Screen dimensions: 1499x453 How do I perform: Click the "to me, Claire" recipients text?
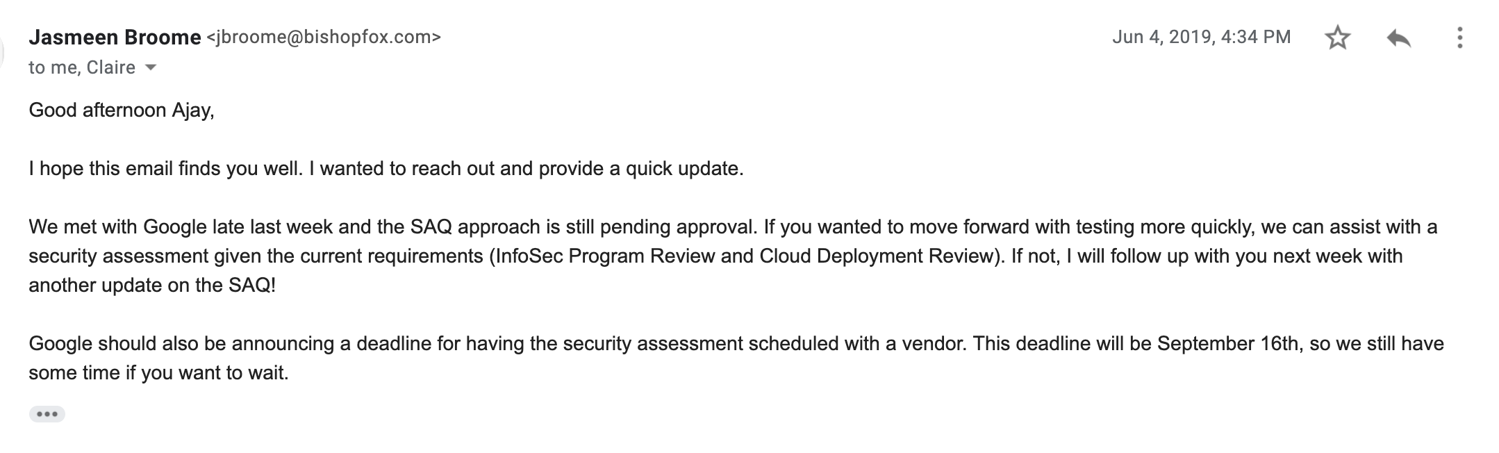click(82, 67)
